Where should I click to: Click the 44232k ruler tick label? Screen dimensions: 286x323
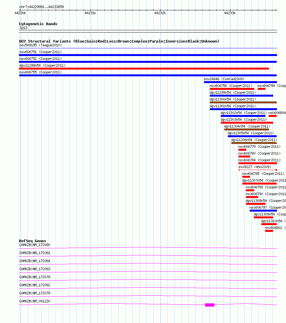tap(160, 13)
